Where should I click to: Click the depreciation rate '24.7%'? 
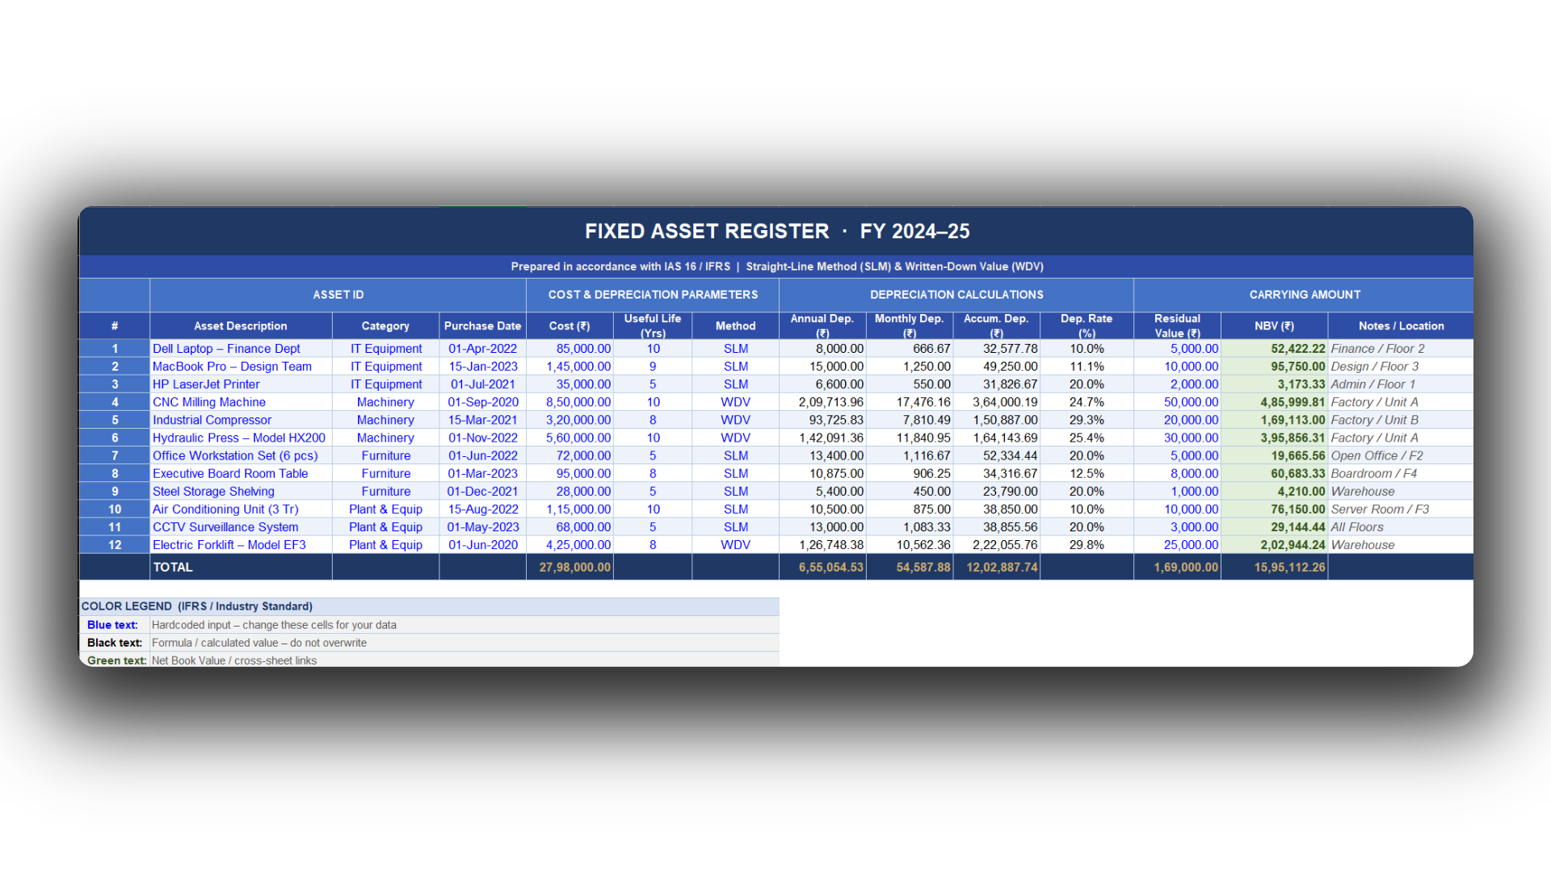coord(1087,402)
